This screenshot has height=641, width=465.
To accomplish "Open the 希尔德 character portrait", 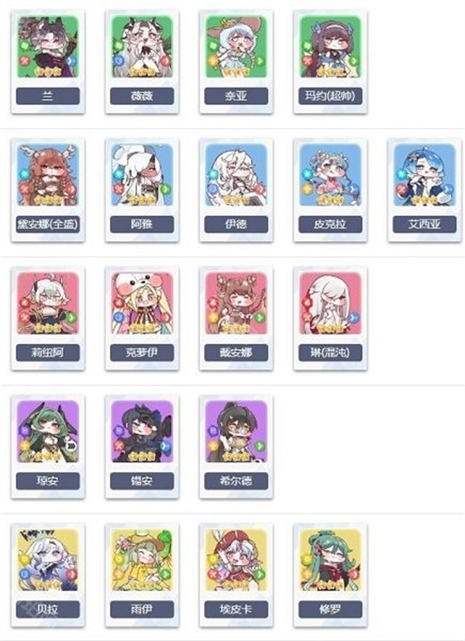I will [236, 432].
